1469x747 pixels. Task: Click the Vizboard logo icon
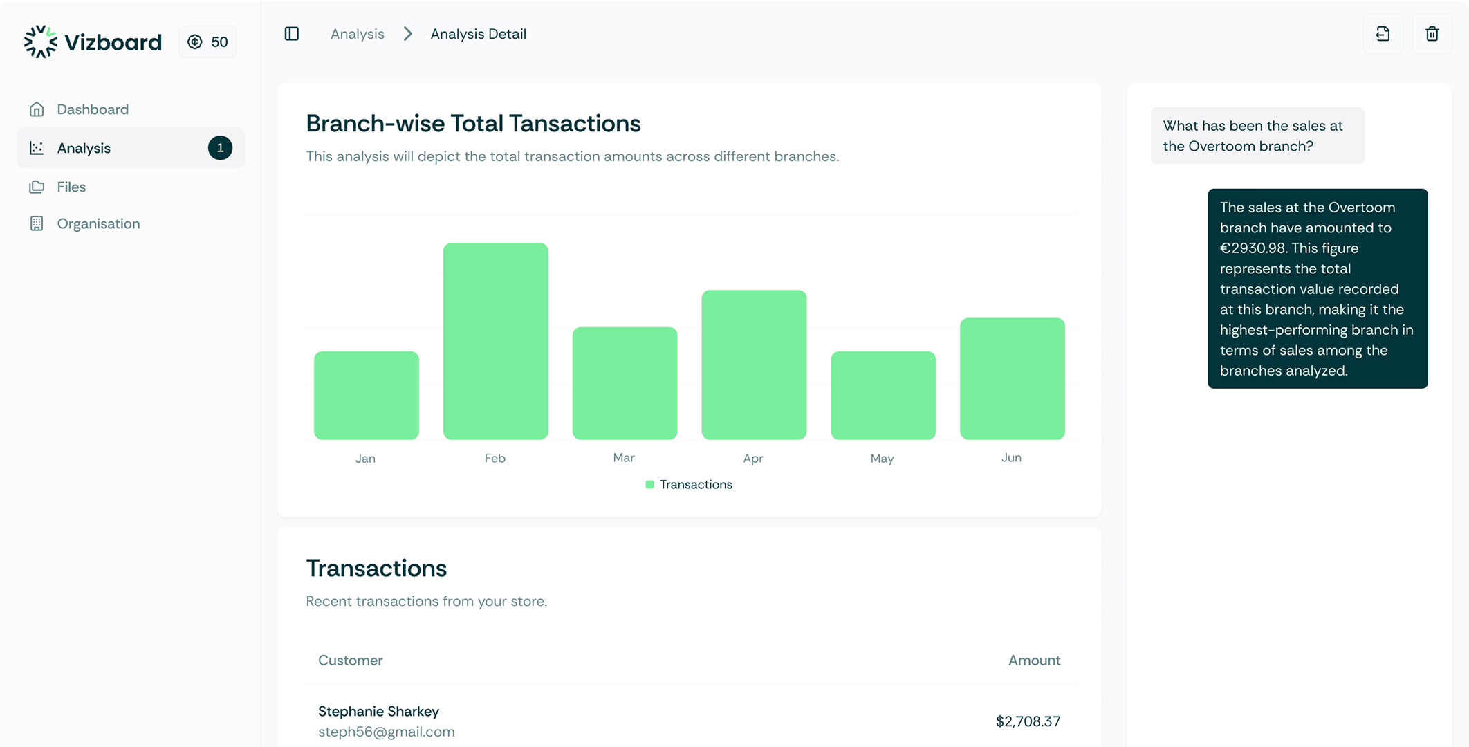pos(41,41)
